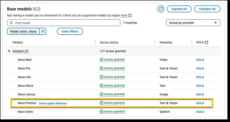230x122 pixels.
Task: Click the refresh models icon button
Action: click(x=161, y=9)
